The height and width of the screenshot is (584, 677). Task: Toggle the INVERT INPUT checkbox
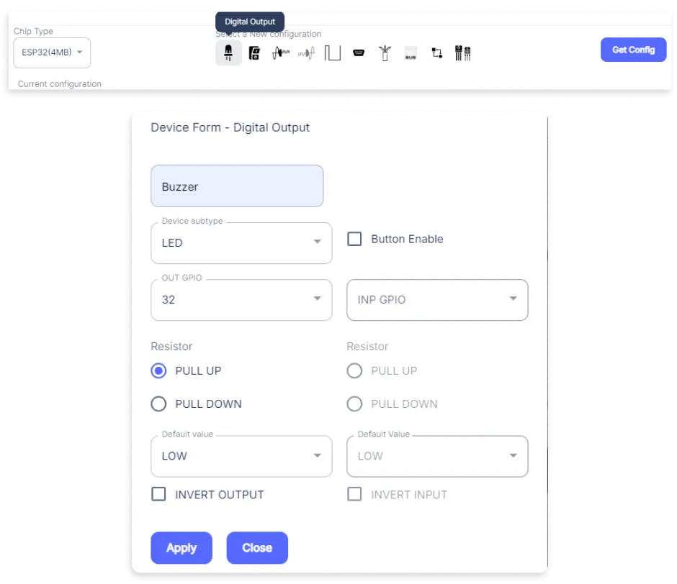pos(354,494)
